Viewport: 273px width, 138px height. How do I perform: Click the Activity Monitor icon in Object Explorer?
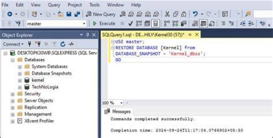(71, 44)
